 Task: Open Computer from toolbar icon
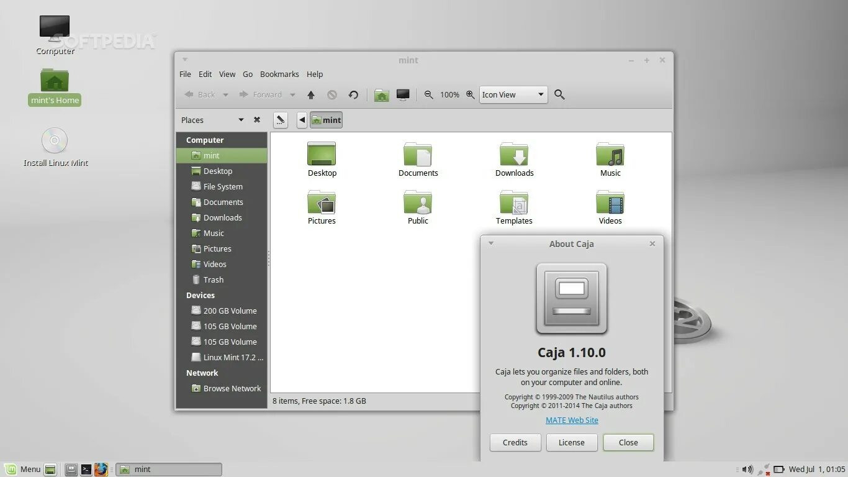click(x=403, y=94)
